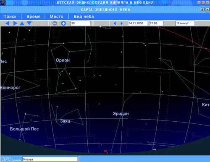Select the Эридан constellation label

point(121,114)
